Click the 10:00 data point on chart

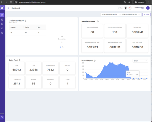point(112,63)
